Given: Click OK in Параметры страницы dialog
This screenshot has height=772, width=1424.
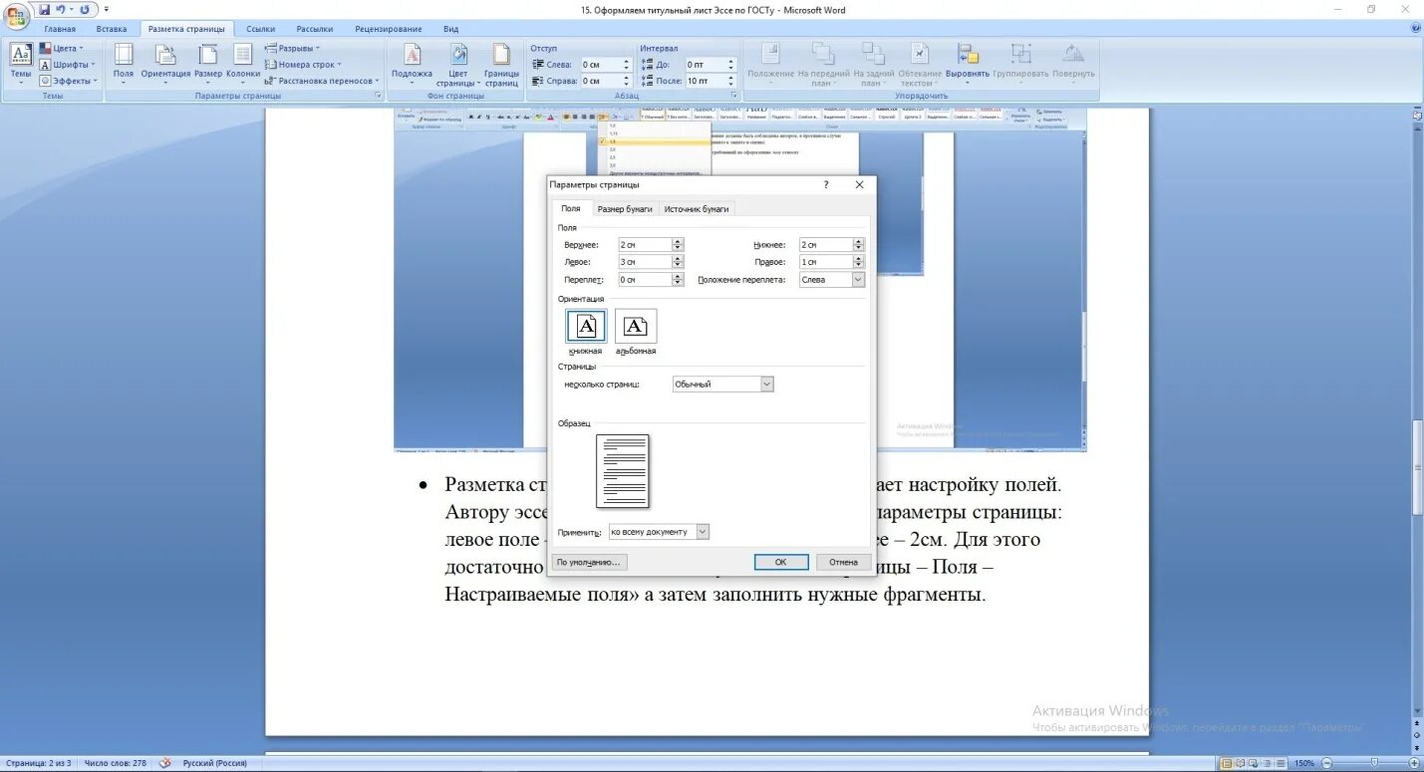Looking at the screenshot, I should click(781, 562).
